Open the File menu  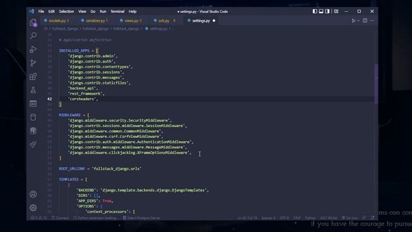(x=41, y=12)
